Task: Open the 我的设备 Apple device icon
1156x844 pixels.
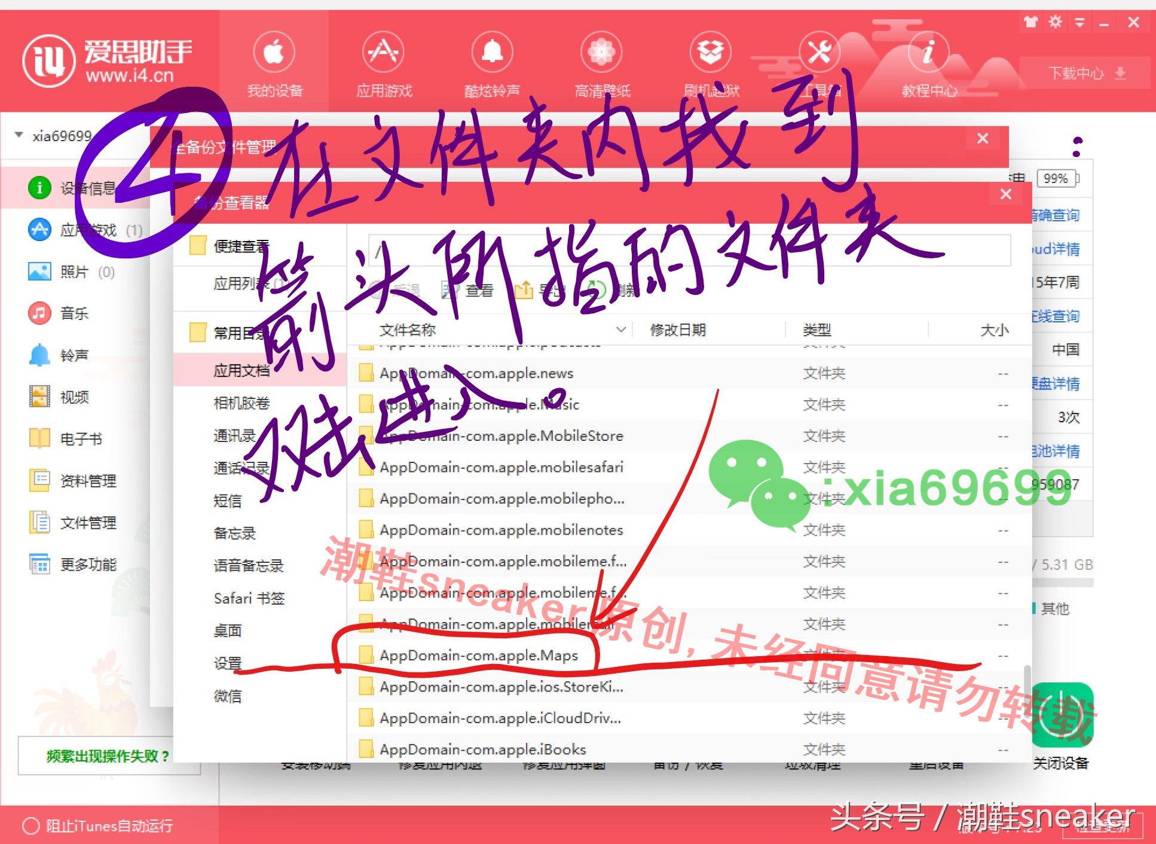Action: [x=276, y=53]
